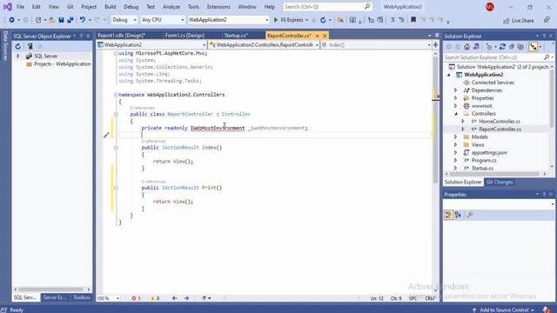
Task: Select HomeController.cs in Solution Explorer
Action: point(499,122)
